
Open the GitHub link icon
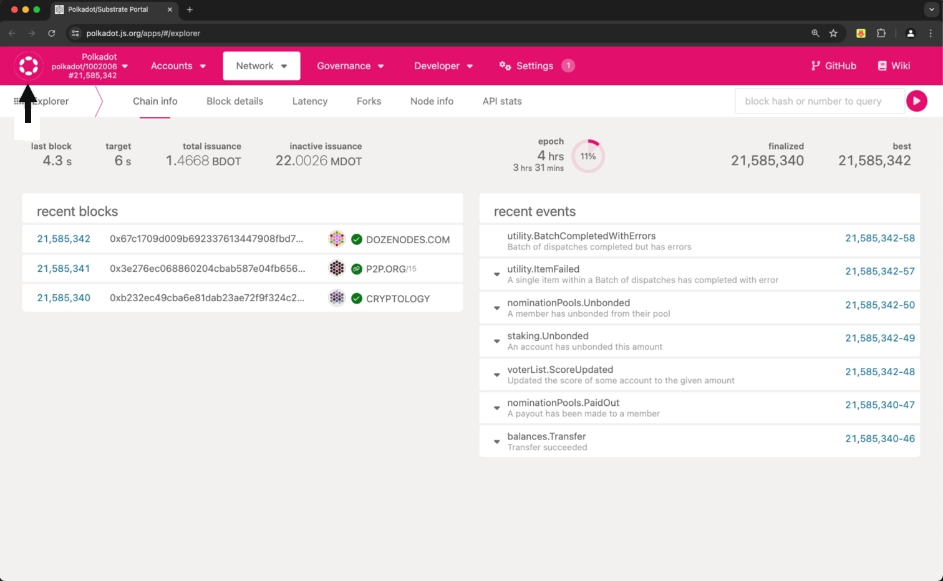815,66
